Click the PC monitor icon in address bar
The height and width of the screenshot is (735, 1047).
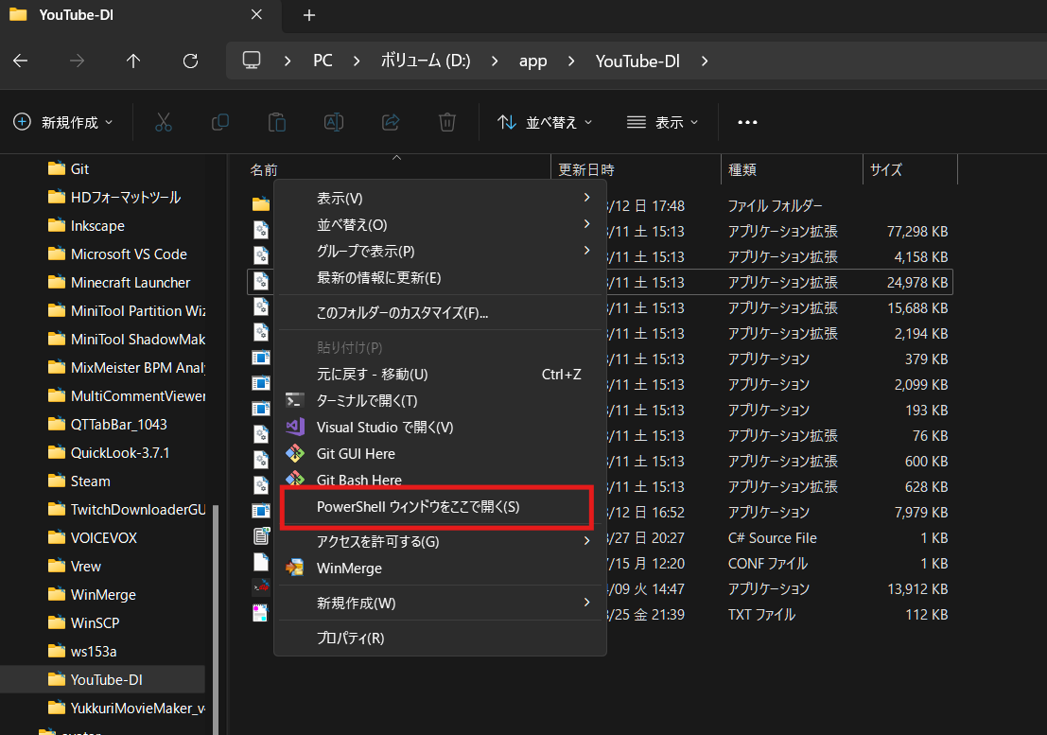(252, 61)
